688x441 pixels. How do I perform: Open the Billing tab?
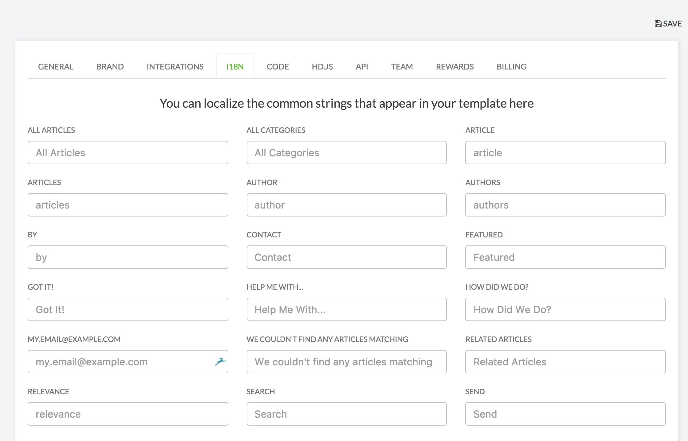pyautogui.click(x=511, y=67)
